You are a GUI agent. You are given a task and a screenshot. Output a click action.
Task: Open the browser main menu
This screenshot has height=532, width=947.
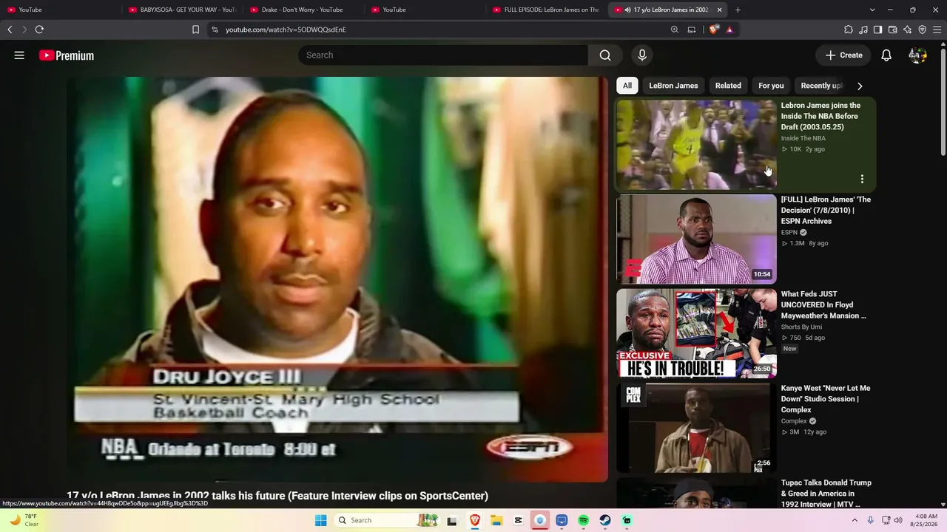click(937, 30)
